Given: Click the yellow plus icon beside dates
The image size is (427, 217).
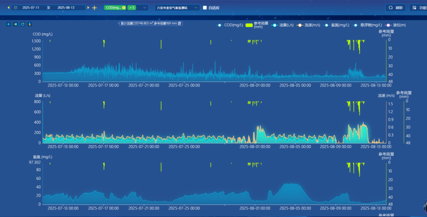Looking at the screenshot, I should coord(94,8).
